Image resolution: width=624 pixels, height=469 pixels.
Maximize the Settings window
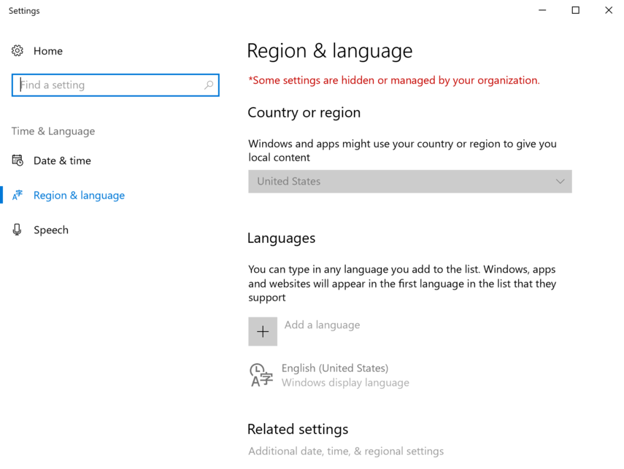coord(576,11)
